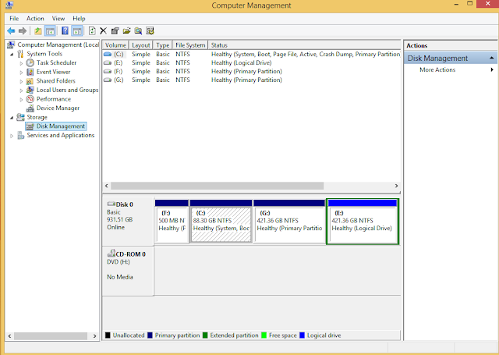
Task: Expand the Event Viewer node arrow
Action: point(21,73)
